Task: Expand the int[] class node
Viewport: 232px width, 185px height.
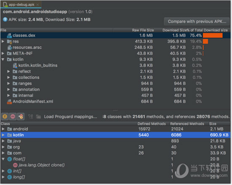Action: click(3, 171)
